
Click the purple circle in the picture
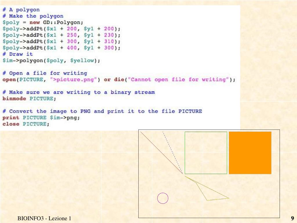[x=163, y=198]
